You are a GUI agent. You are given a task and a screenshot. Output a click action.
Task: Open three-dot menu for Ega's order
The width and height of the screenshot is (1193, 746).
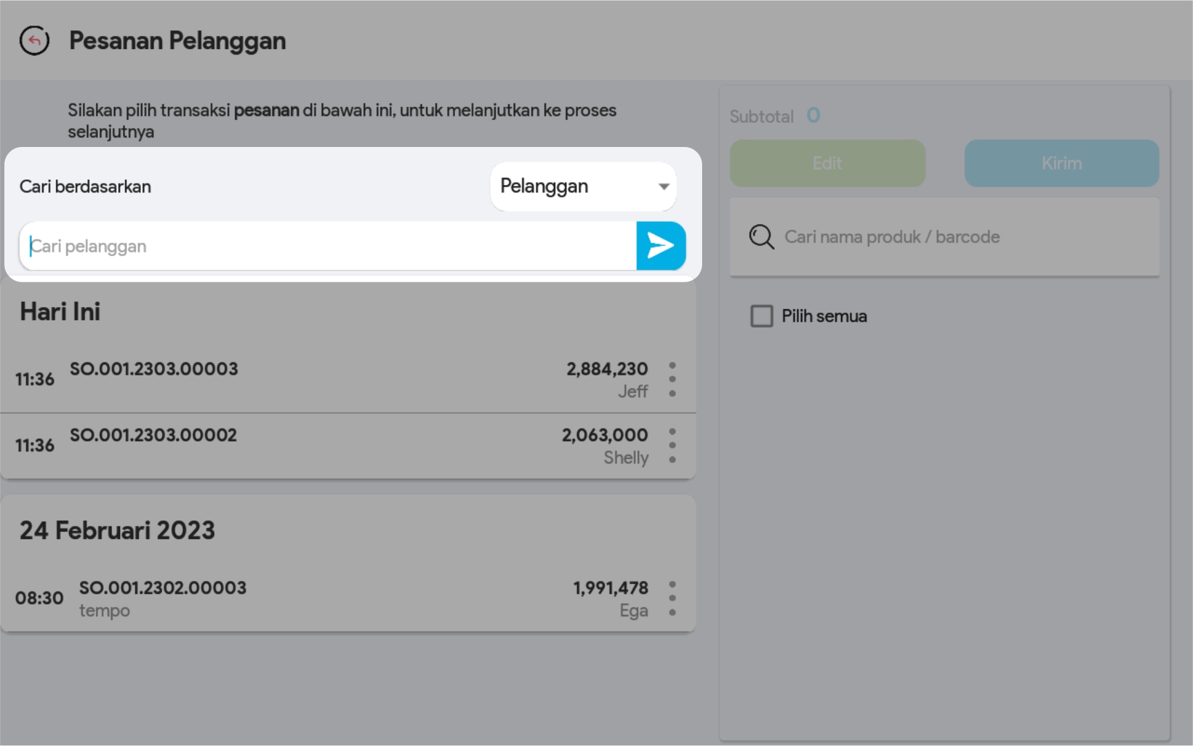672,598
